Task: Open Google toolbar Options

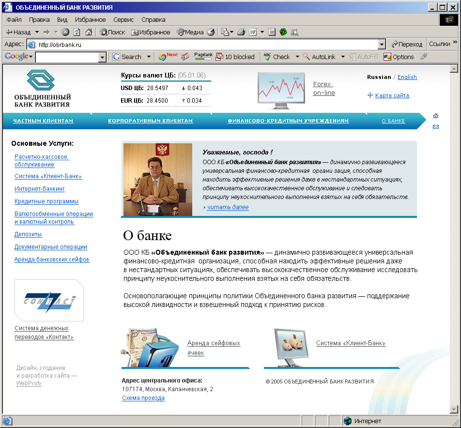Action: (x=399, y=57)
